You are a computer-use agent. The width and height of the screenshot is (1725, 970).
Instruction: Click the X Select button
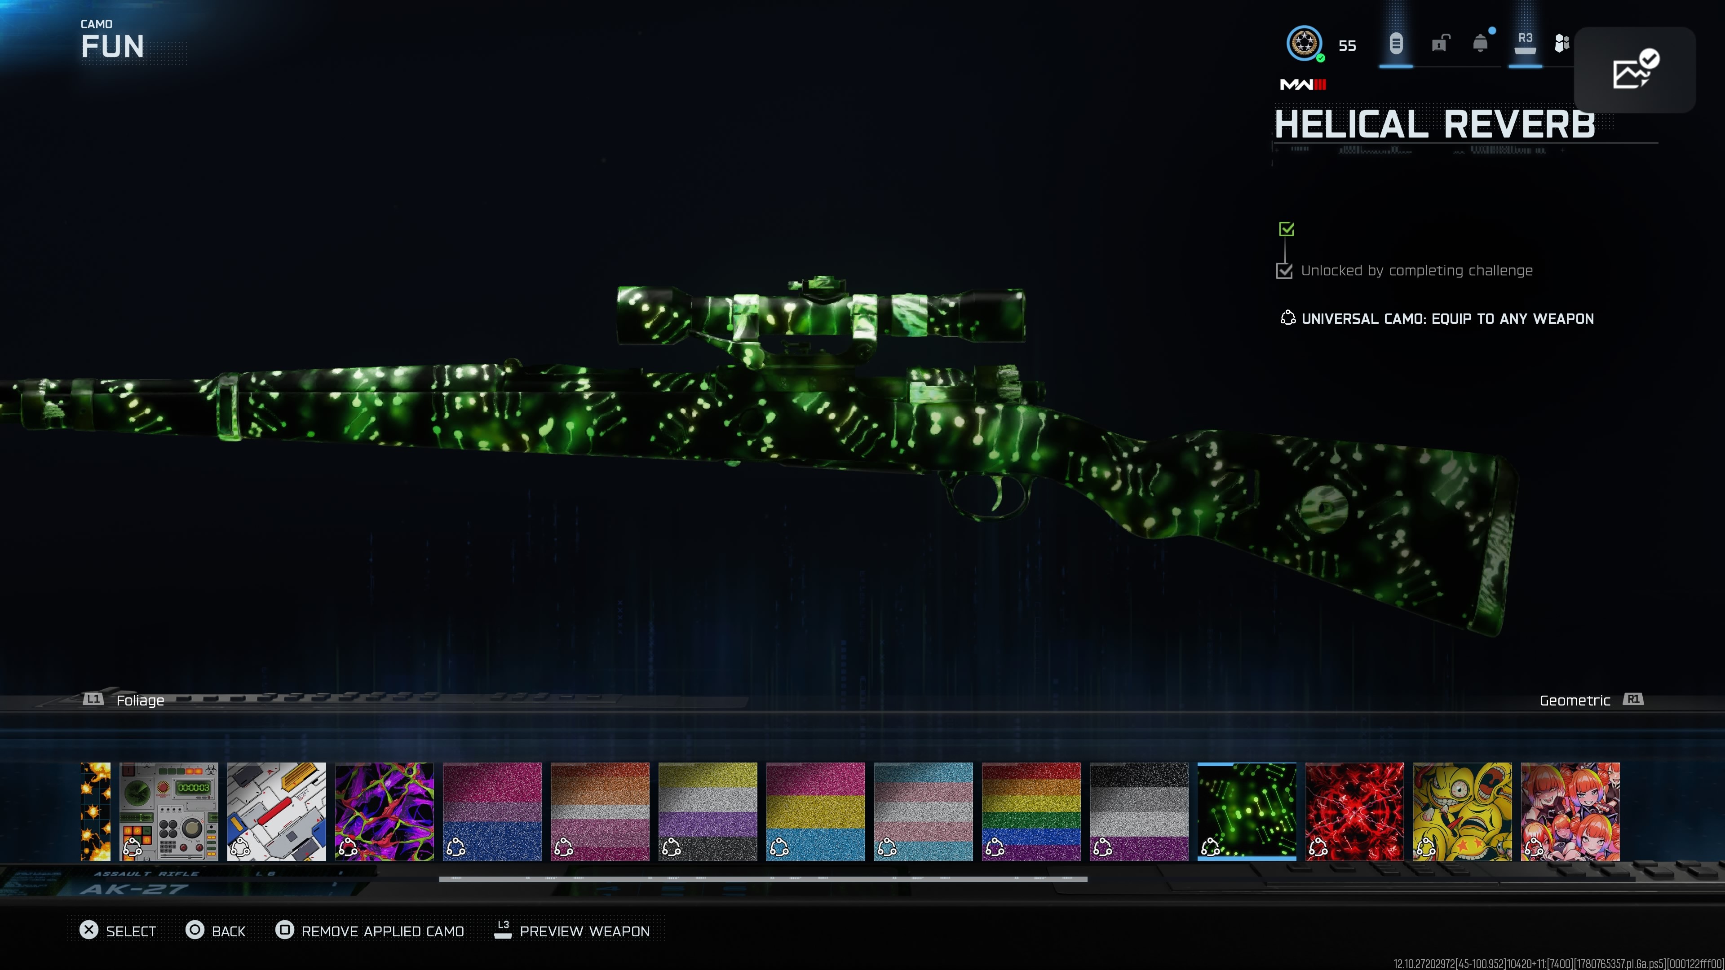117,930
